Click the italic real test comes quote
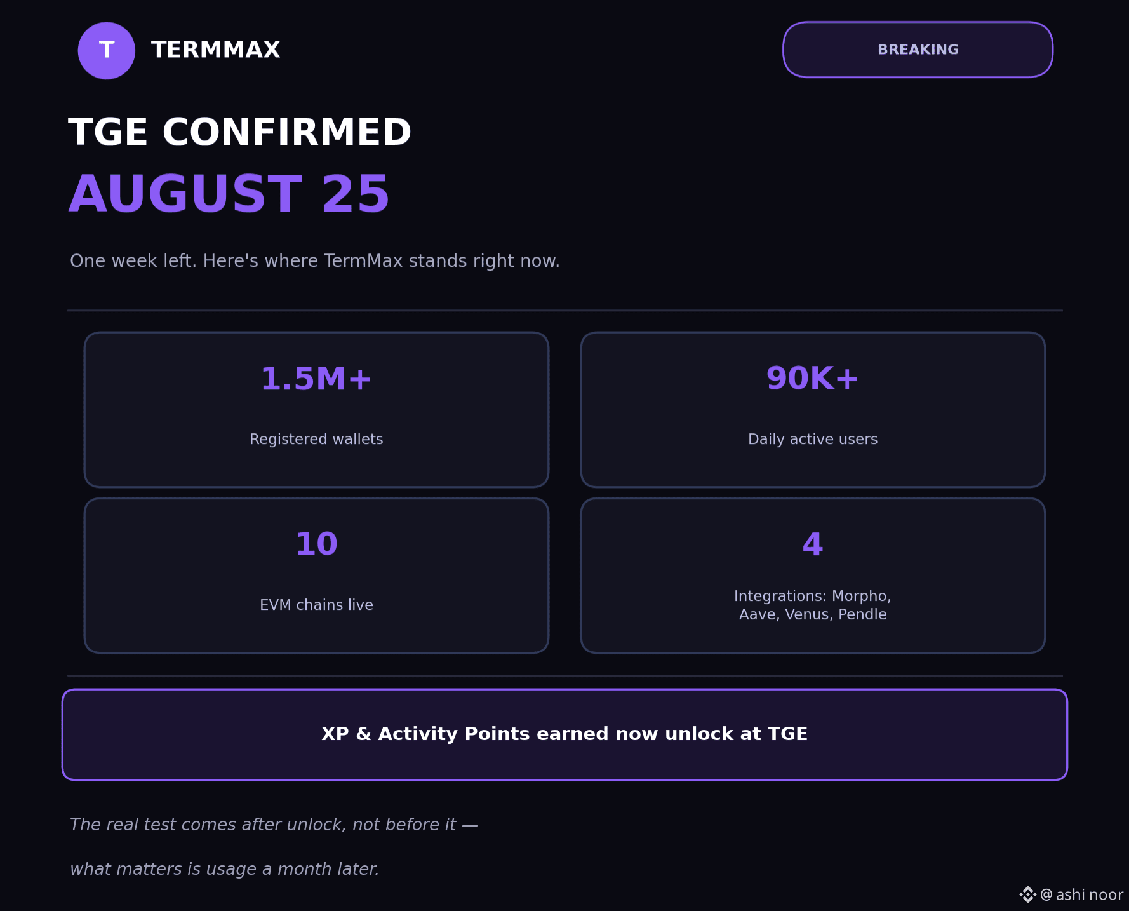The width and height of the screenshot is (1129, 911). pos(274,846)
